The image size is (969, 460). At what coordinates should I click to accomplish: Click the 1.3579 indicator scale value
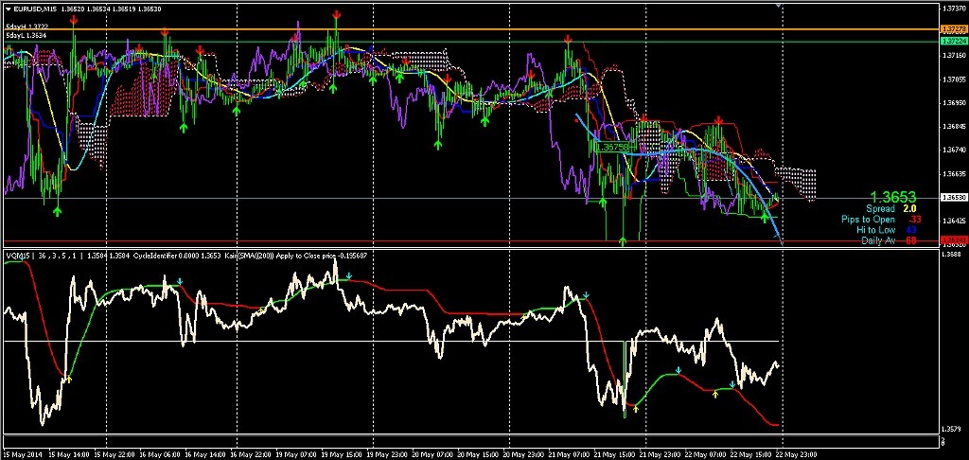[x=949, y=429]
